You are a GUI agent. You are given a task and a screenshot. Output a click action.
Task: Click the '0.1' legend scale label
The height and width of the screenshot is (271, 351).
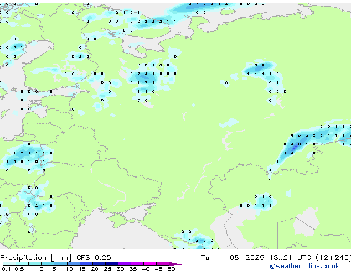7,269
